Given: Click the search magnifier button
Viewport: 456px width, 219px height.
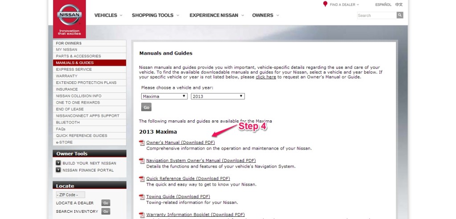Looking at the screenshot, I should (x=400, y=15).
